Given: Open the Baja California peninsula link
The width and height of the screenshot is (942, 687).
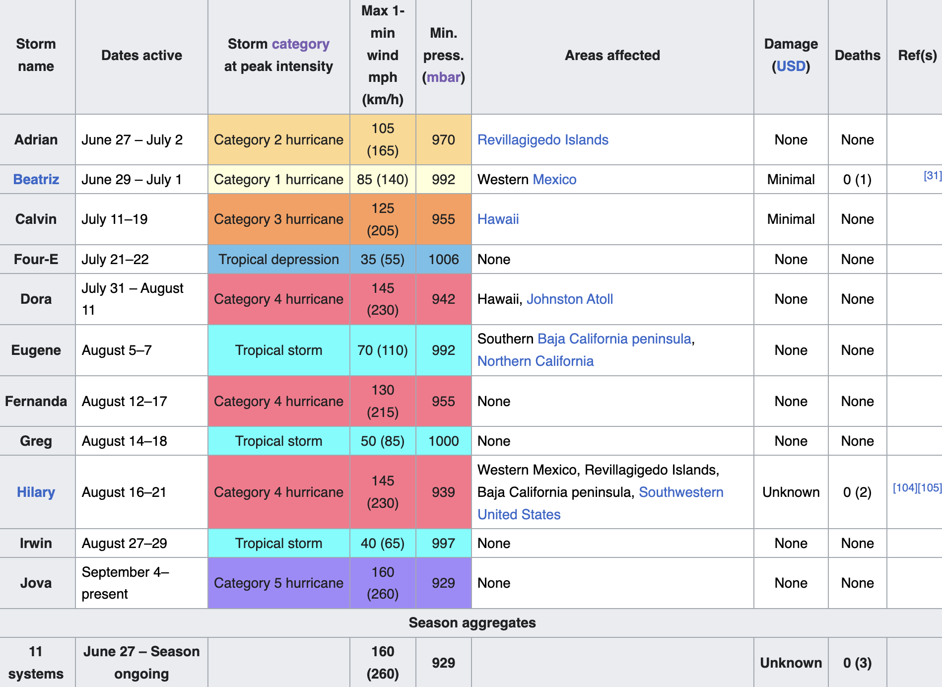Looking at the screenshot, I should 614,339.
